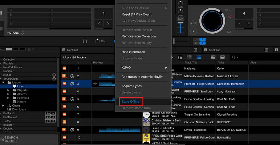Click the analysis hexagon icon on track 5
Image resolution: width=280 pixels, height=145 pixels.
coord(72,99)
